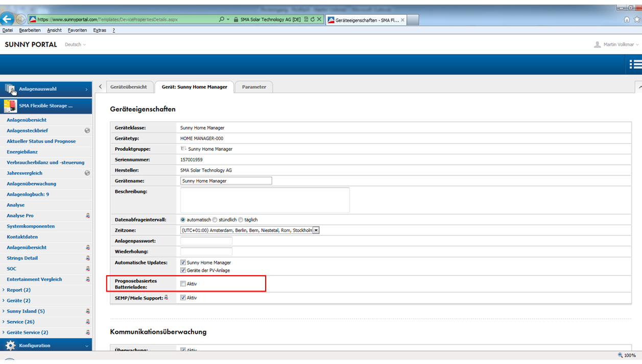Click the padlock security icon

click(236, 19)
